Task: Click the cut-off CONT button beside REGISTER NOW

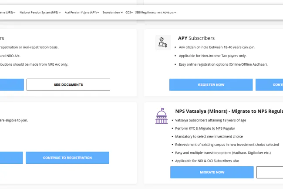Action: tap(269, 84)
